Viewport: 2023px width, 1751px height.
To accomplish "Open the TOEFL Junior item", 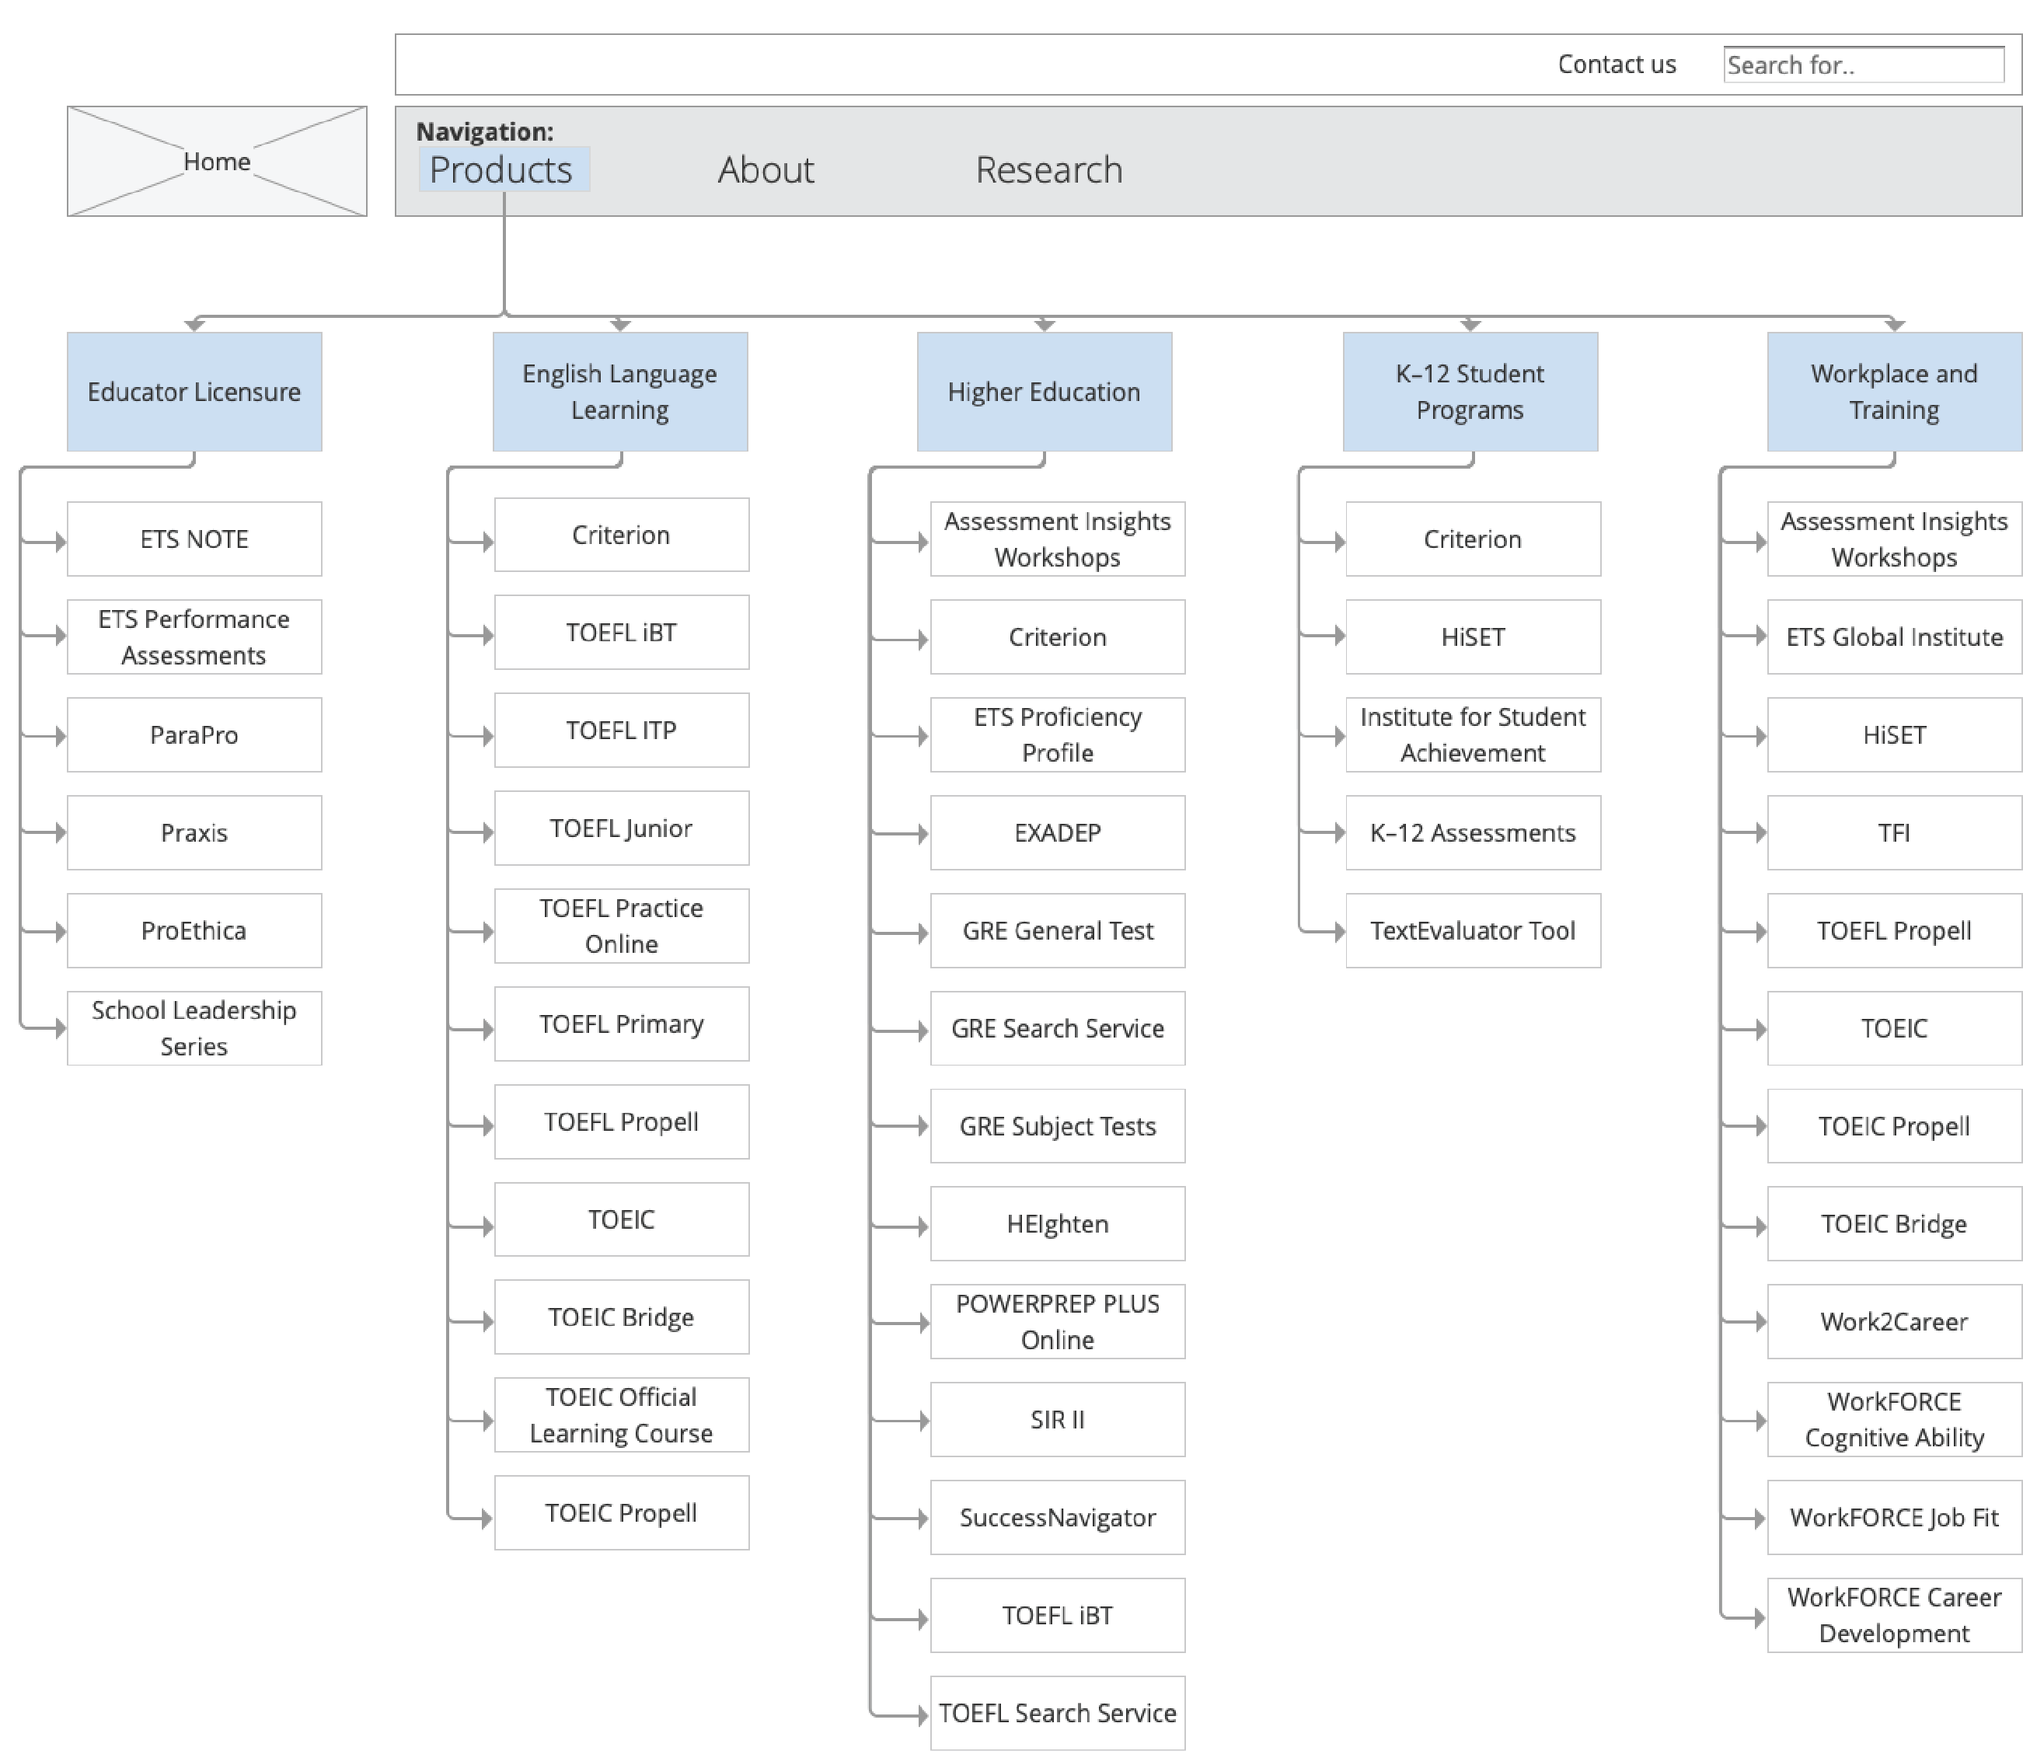I will 621,828.
